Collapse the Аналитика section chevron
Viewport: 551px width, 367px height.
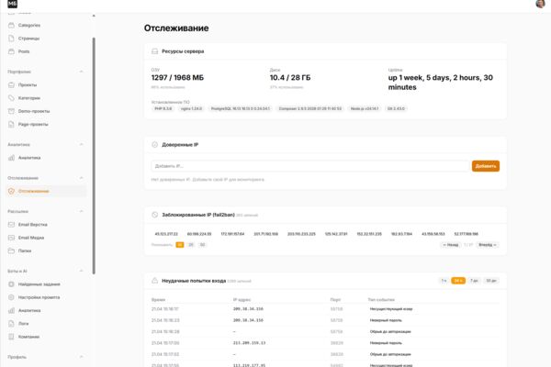tap(81, 144)
